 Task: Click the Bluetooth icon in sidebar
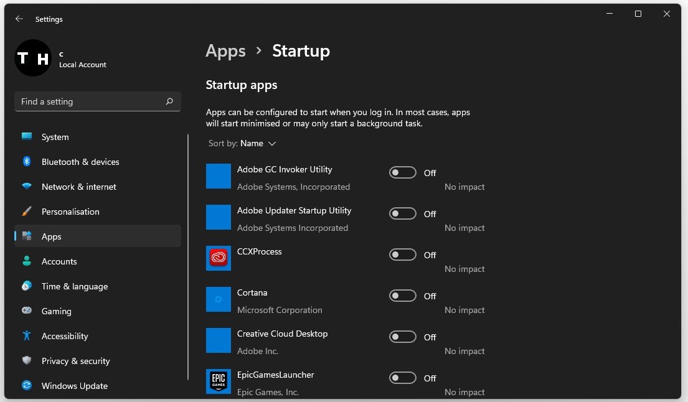click(27, 161)
